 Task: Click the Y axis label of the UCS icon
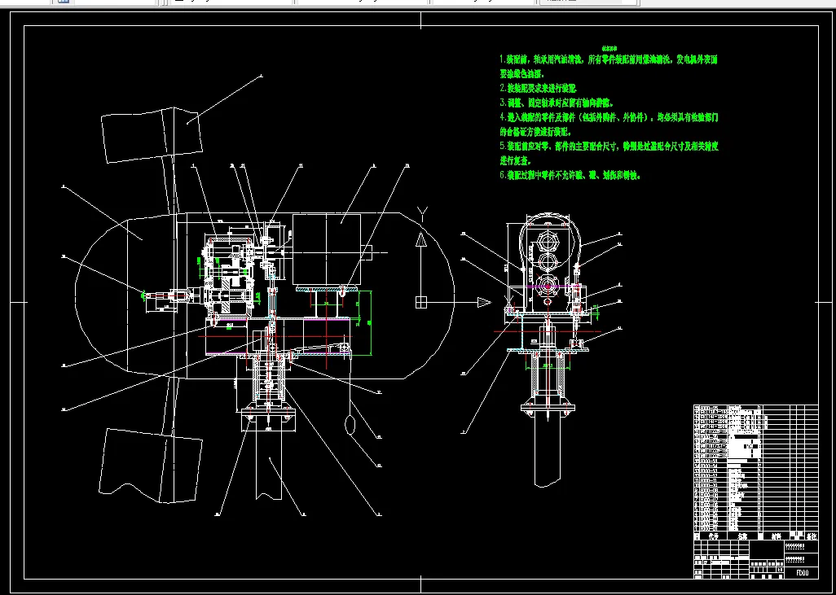[x=422, y=215]
